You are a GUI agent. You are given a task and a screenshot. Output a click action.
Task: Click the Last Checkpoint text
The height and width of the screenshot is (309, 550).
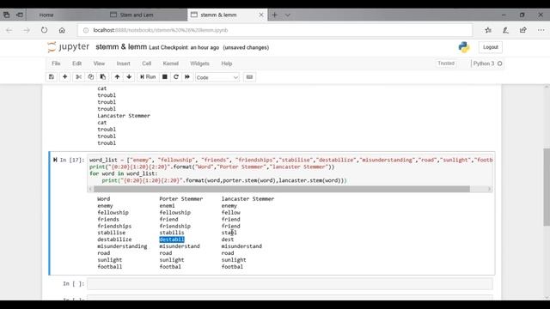[x=184, y=48]
